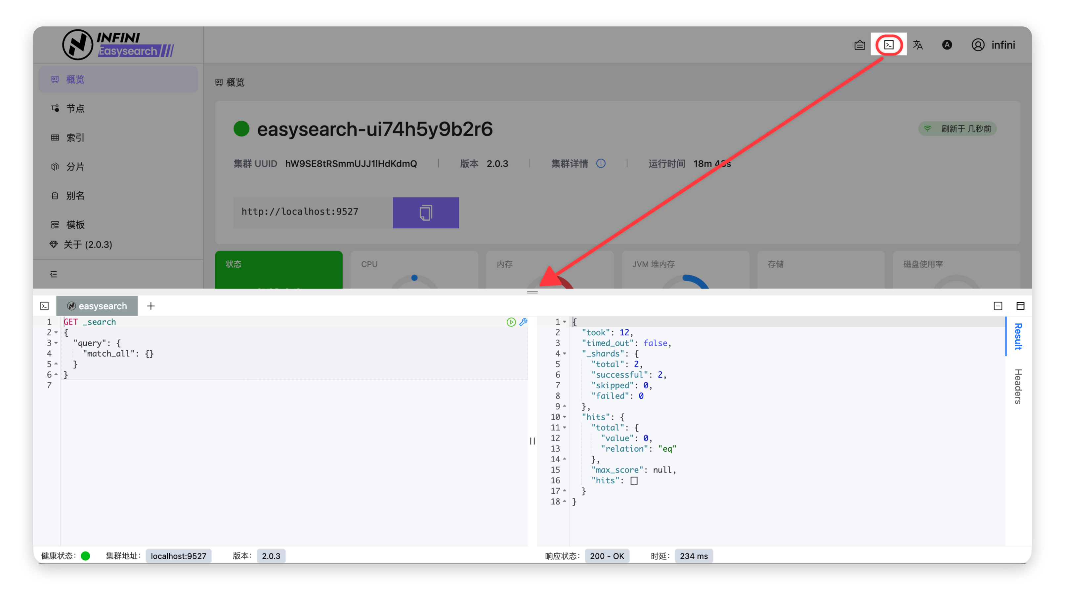Add a new console tab
Viewport: 1065px width, 604px height.
tap(151, 306)
